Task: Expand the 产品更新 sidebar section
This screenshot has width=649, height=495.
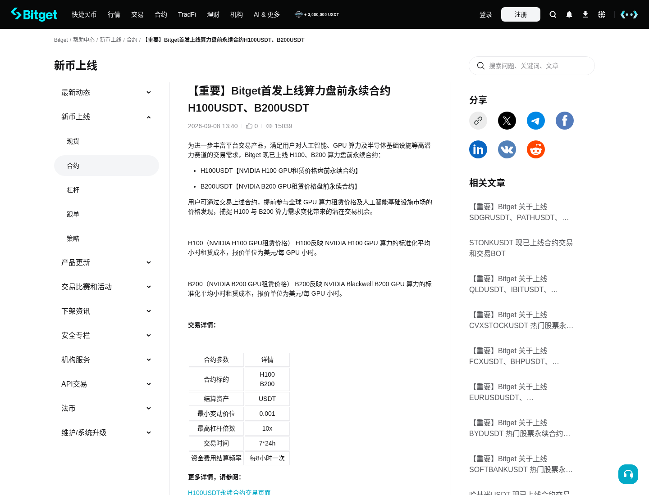Action: tap(106, 262)
